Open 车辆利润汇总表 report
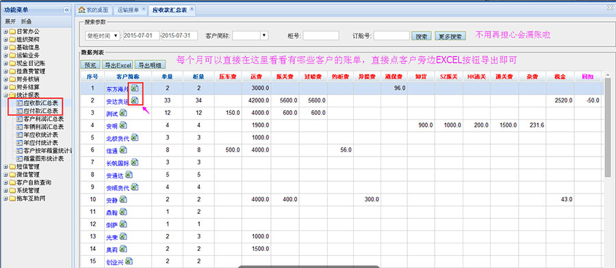616x268 pixels. coord(43,126)
